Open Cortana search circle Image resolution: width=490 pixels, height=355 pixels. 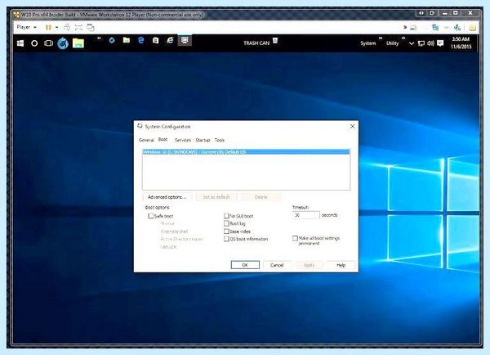[x=34, y=43]
